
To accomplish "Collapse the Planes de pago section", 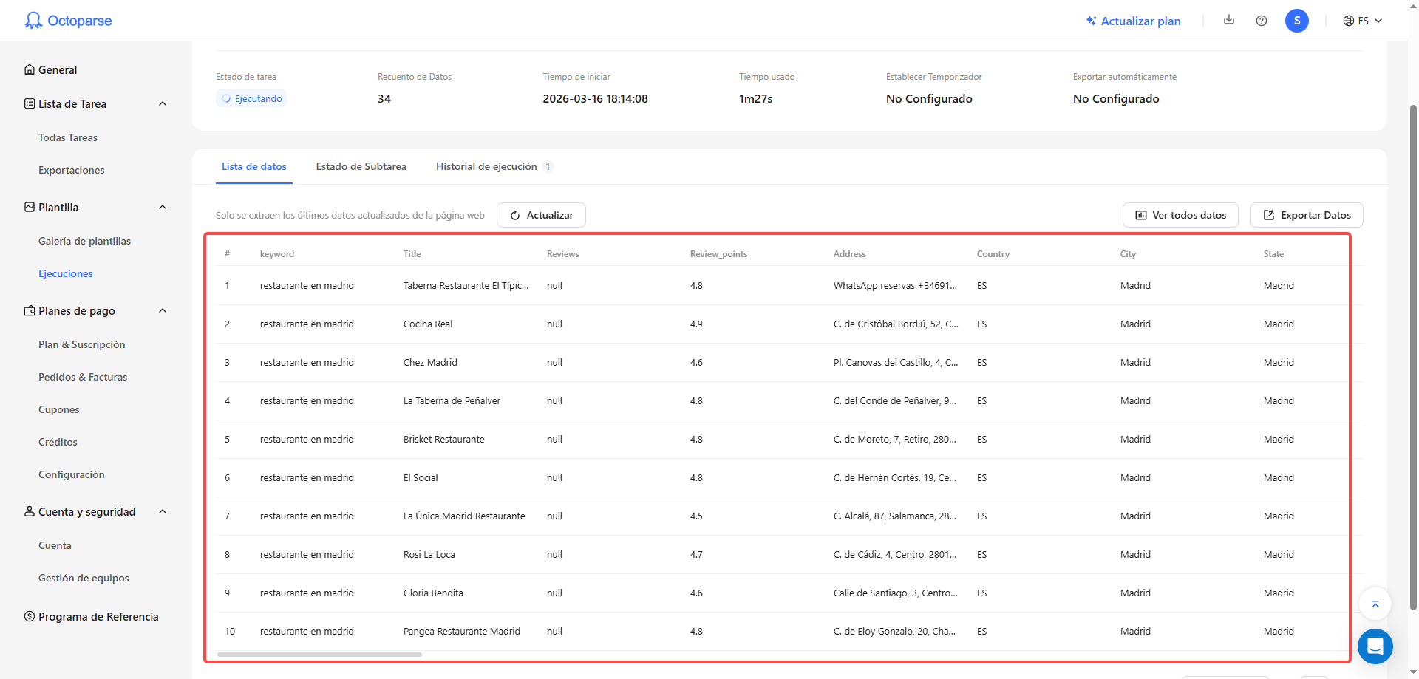I will tap(163, 311).
